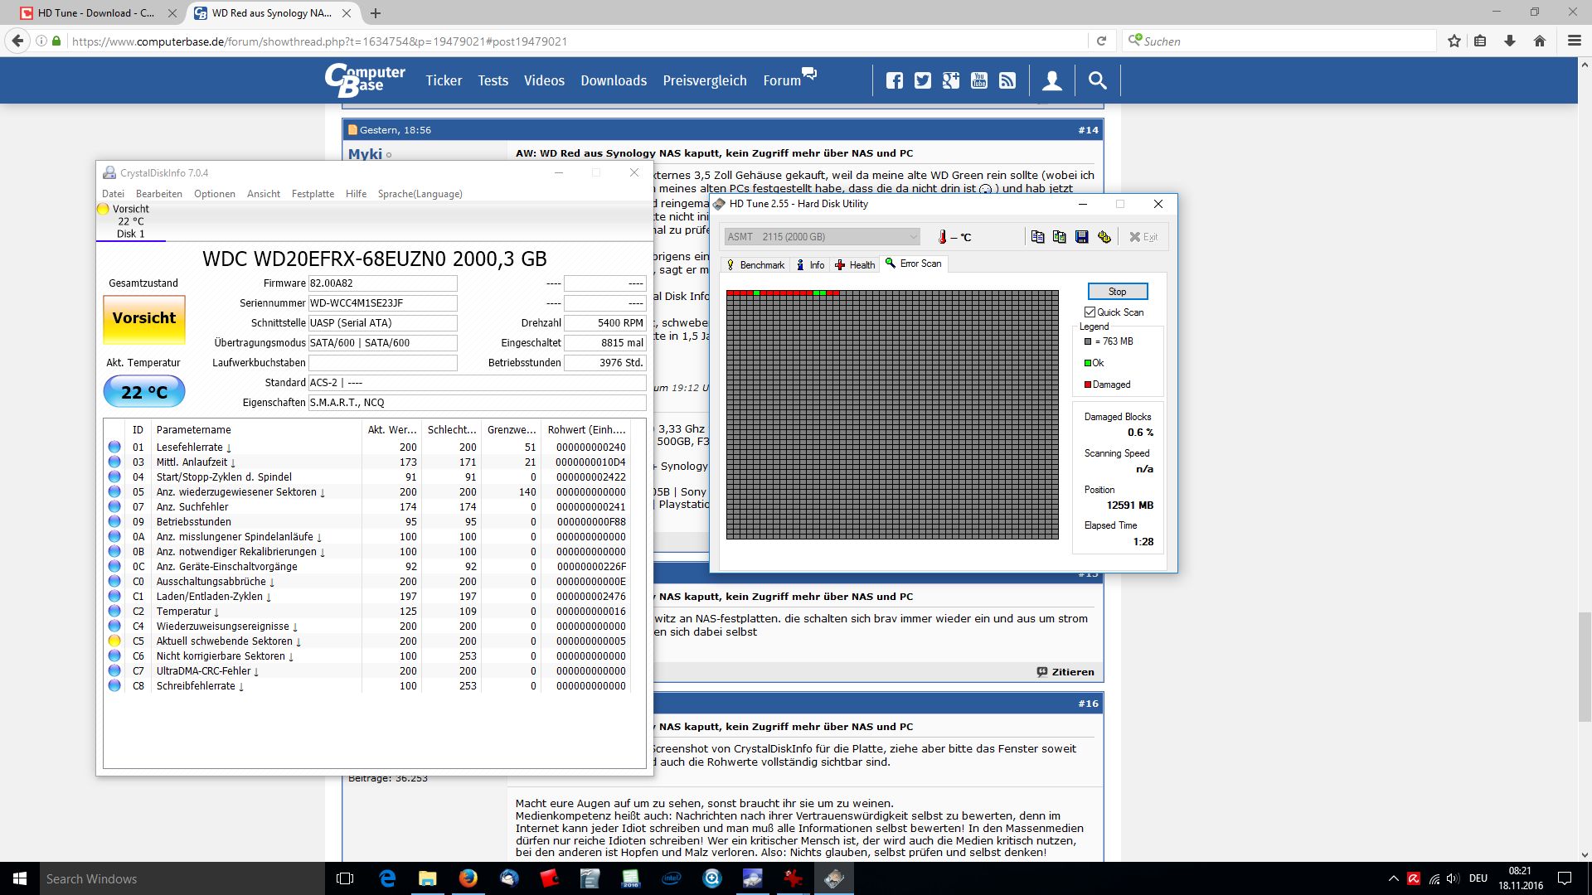Screen dimensions: 1592x895
Task: Click HD Tune copy screenshot icon
Action: coord(1059,237)
